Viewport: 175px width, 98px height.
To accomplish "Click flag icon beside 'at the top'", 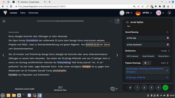I will tap(168, 38).
